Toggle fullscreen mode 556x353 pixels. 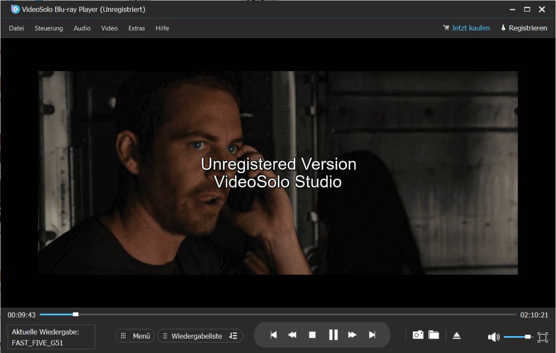coord(542,337)
